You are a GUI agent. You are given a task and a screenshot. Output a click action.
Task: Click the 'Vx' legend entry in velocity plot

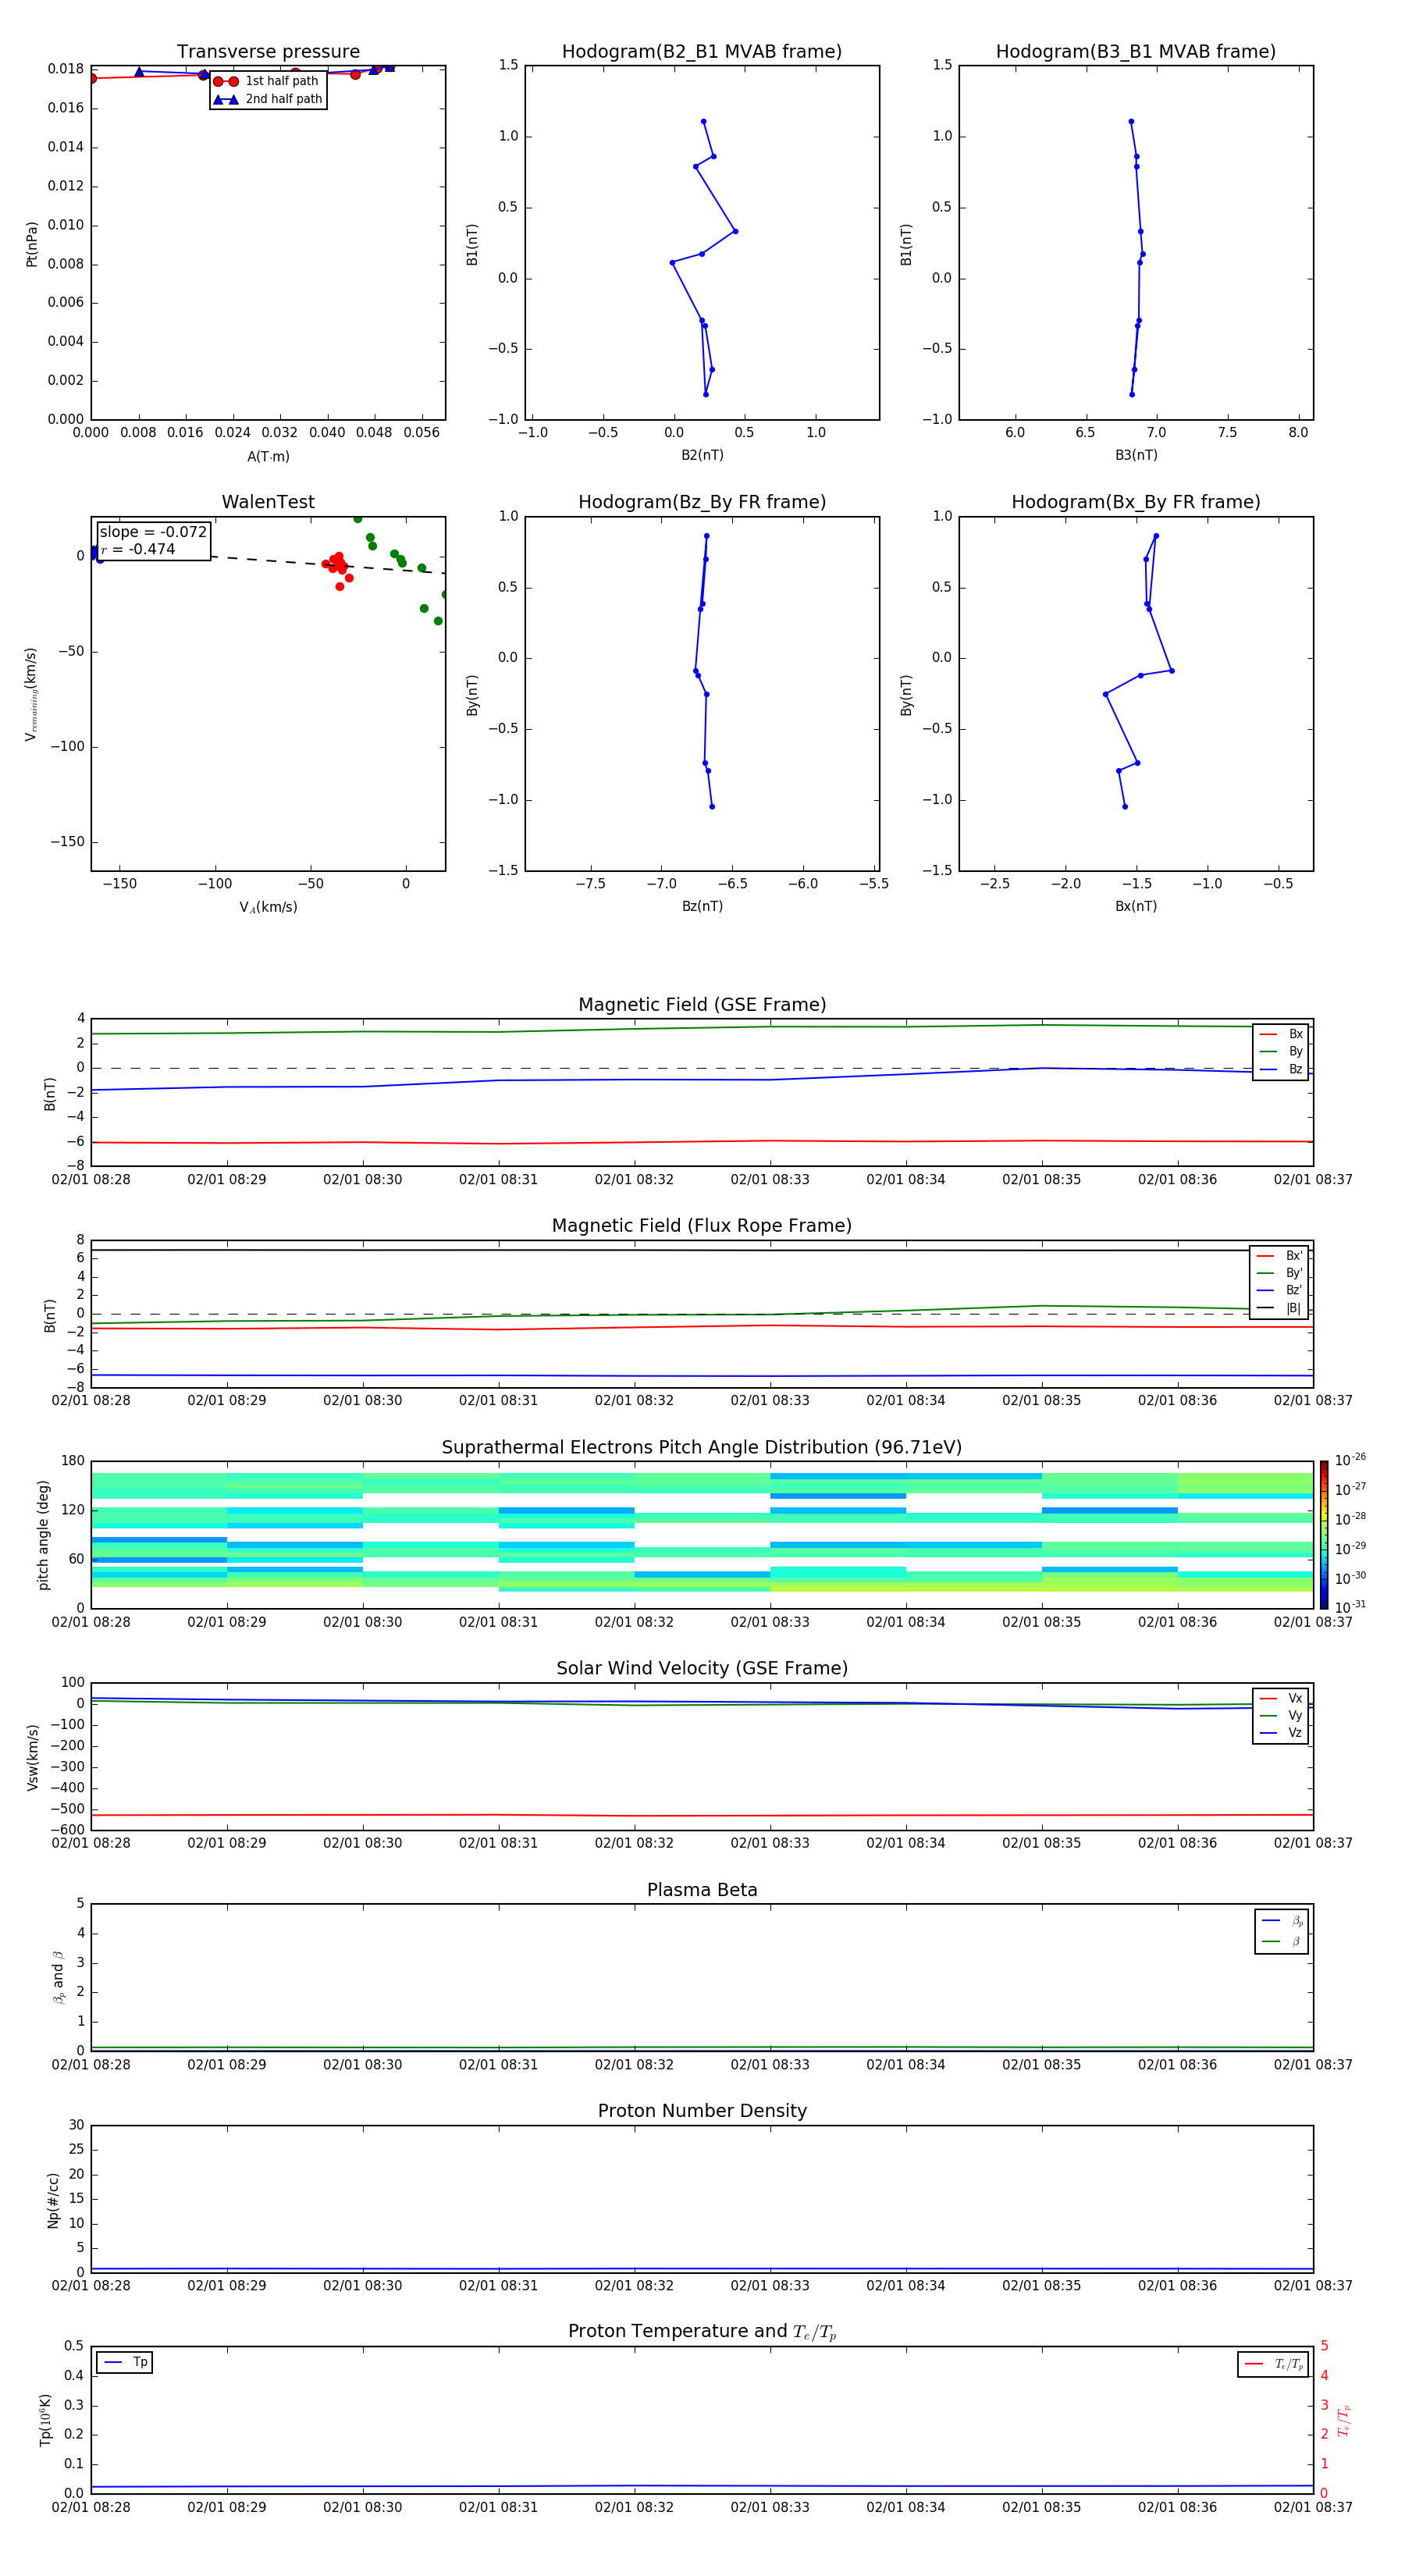tap(1281, 1698)
